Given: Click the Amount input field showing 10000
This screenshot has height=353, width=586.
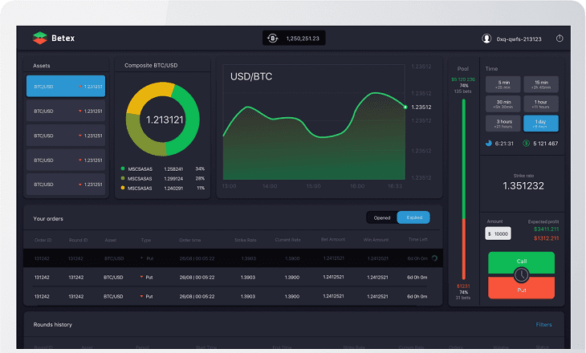Looking at the screenshot, I should 498,233.
